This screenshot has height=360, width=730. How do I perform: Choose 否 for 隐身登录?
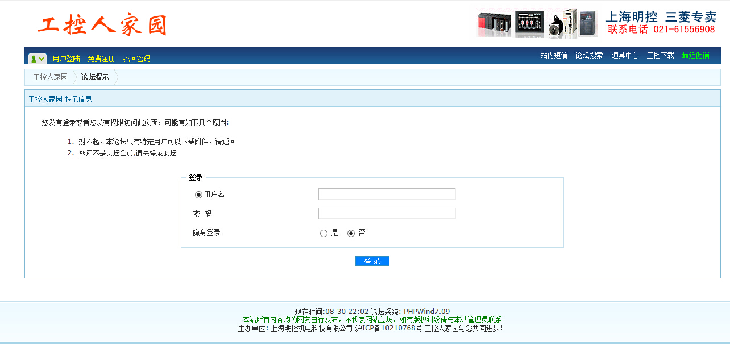coord(351,233)
